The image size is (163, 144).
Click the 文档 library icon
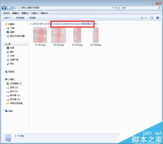click(x=8, y=56)
